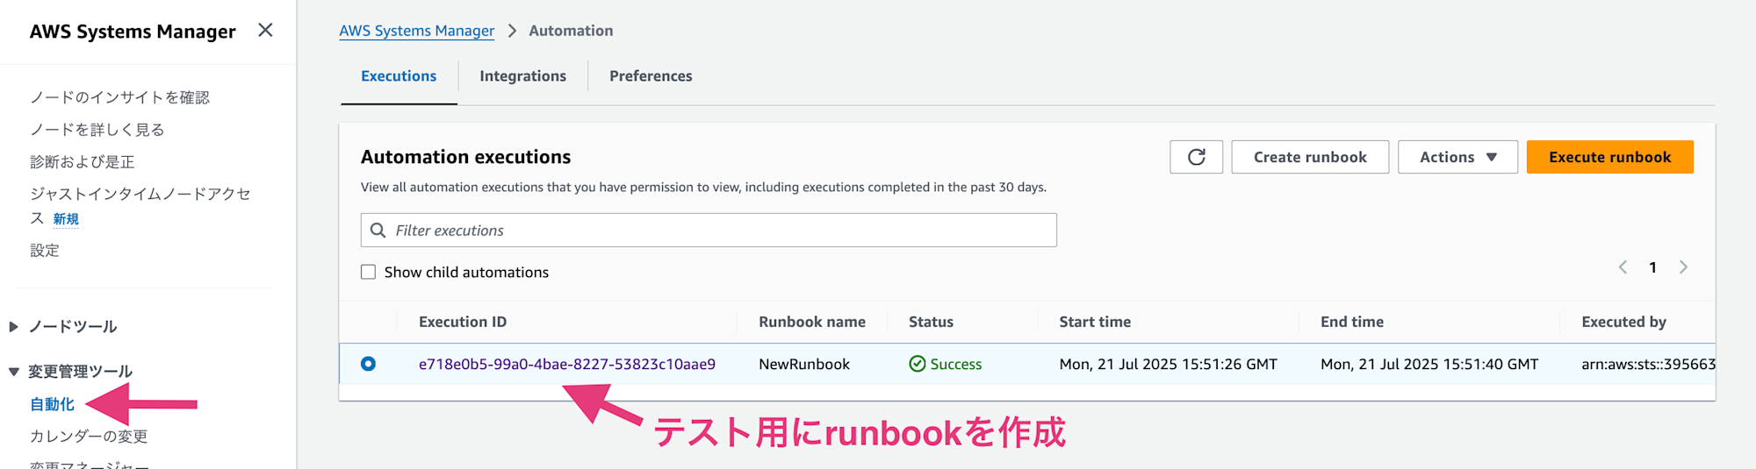Click into the Filter executions field
The width and height of the screenshot is (1756, 469).
click(709, 231)
